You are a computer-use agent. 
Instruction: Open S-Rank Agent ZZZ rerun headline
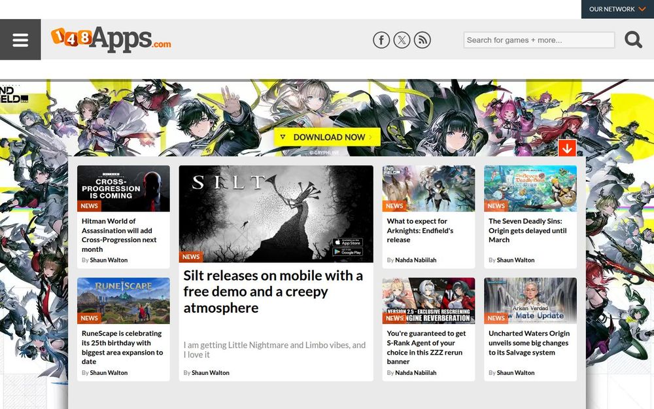426,347
